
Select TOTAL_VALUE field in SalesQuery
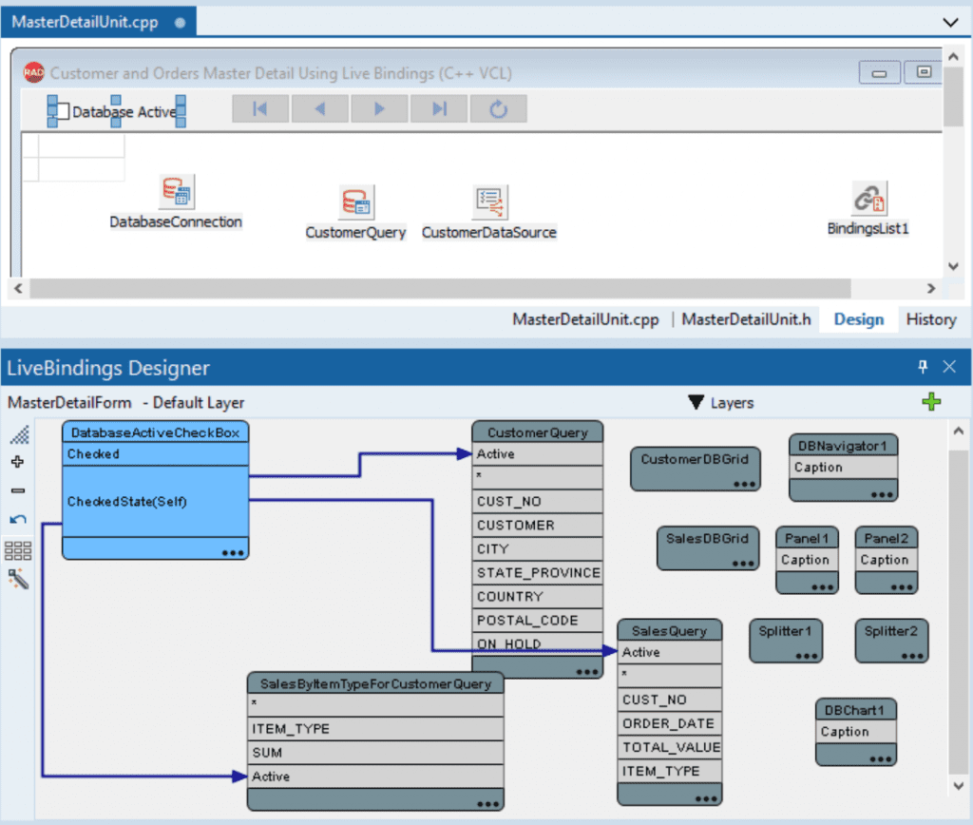tap(670, 747)
